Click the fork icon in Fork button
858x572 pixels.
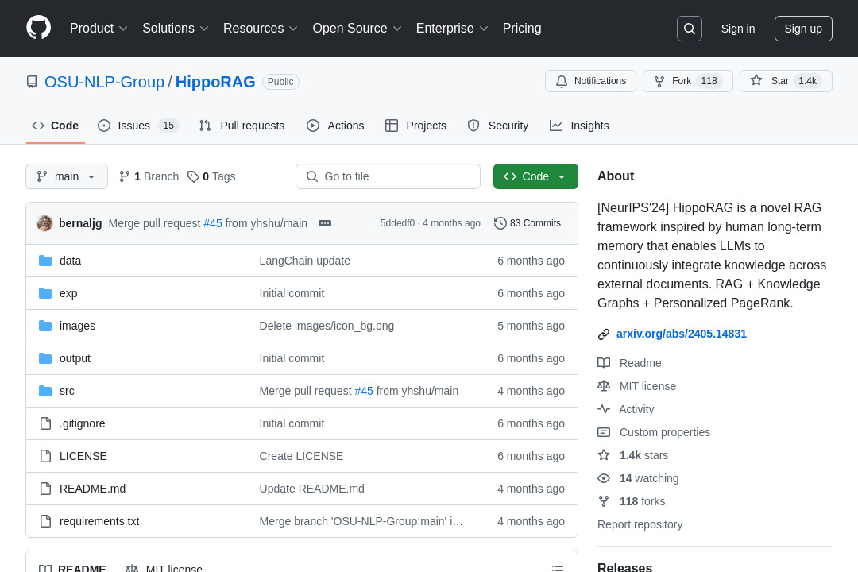(x=659, y=81)
